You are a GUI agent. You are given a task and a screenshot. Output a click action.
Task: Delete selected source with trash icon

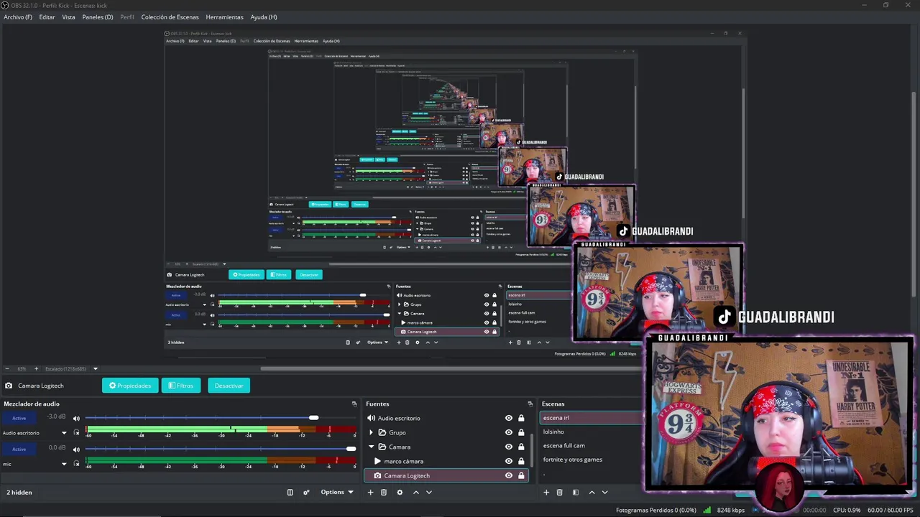[x=384, y=493]
